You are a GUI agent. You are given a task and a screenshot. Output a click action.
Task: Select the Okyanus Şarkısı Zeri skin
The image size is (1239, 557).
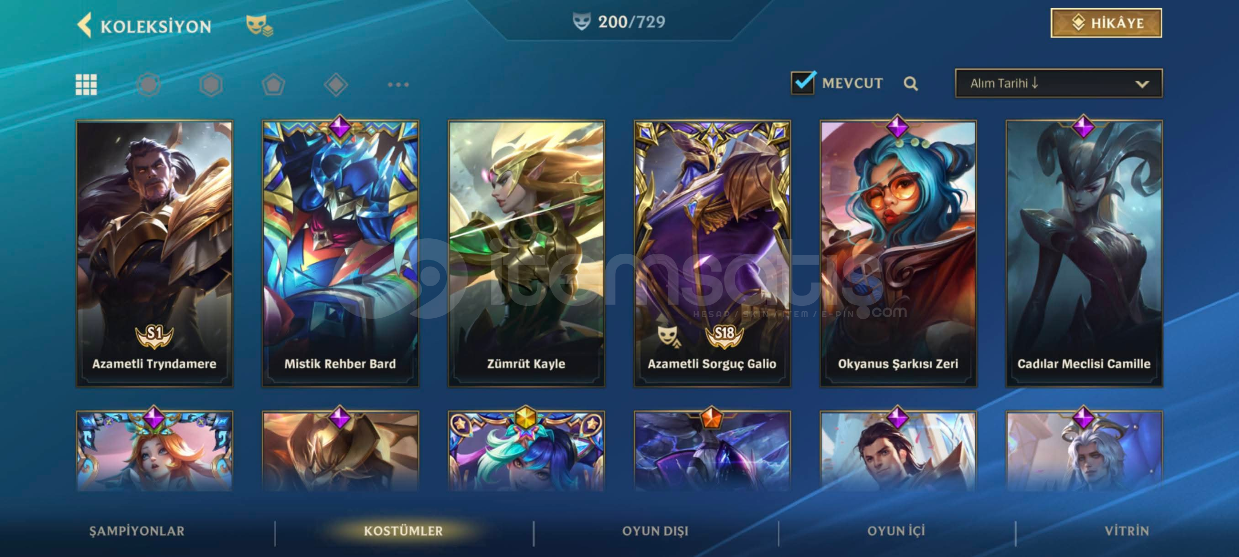(x=898, y=253)
